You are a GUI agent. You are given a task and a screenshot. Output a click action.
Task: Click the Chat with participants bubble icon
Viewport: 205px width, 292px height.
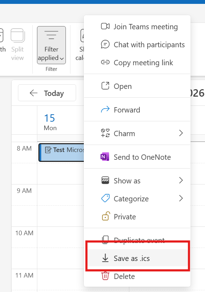(x=105, y=44)
